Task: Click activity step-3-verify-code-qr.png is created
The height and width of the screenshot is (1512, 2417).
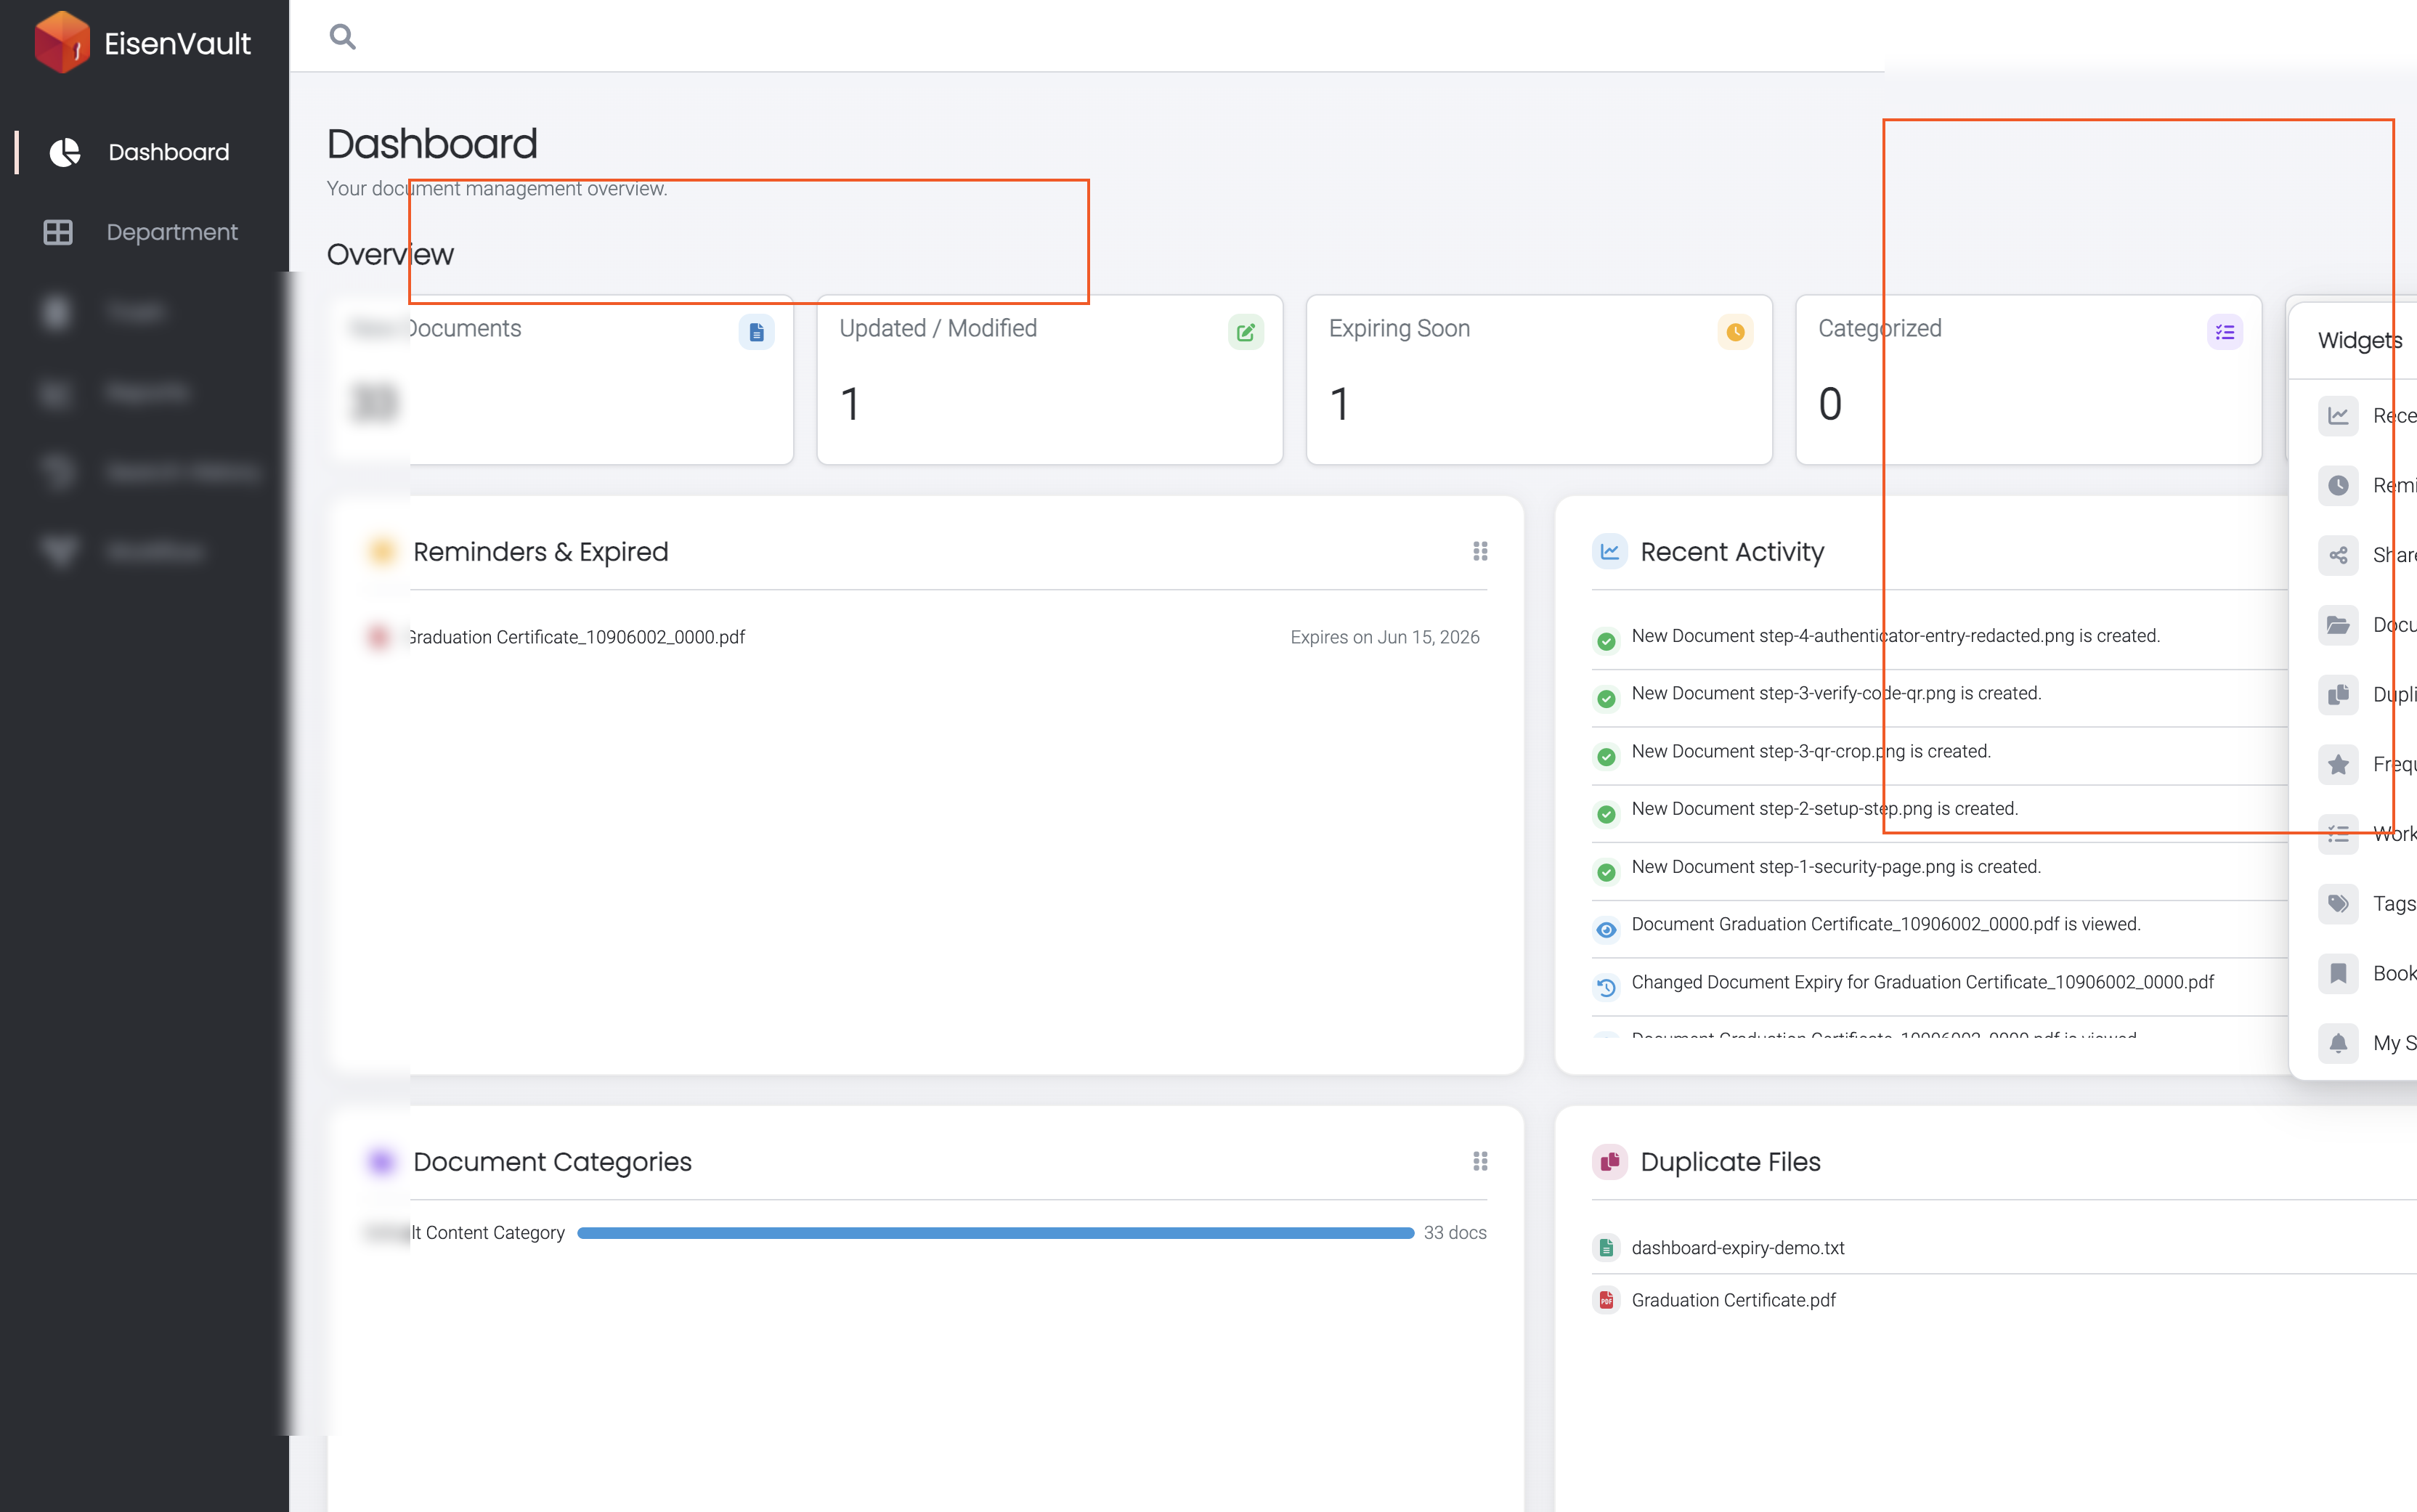Action: click(x=1836, y=693)
